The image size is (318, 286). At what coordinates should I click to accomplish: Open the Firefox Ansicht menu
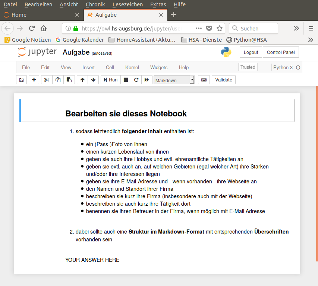pyautogui.click(x=69, y=4)
